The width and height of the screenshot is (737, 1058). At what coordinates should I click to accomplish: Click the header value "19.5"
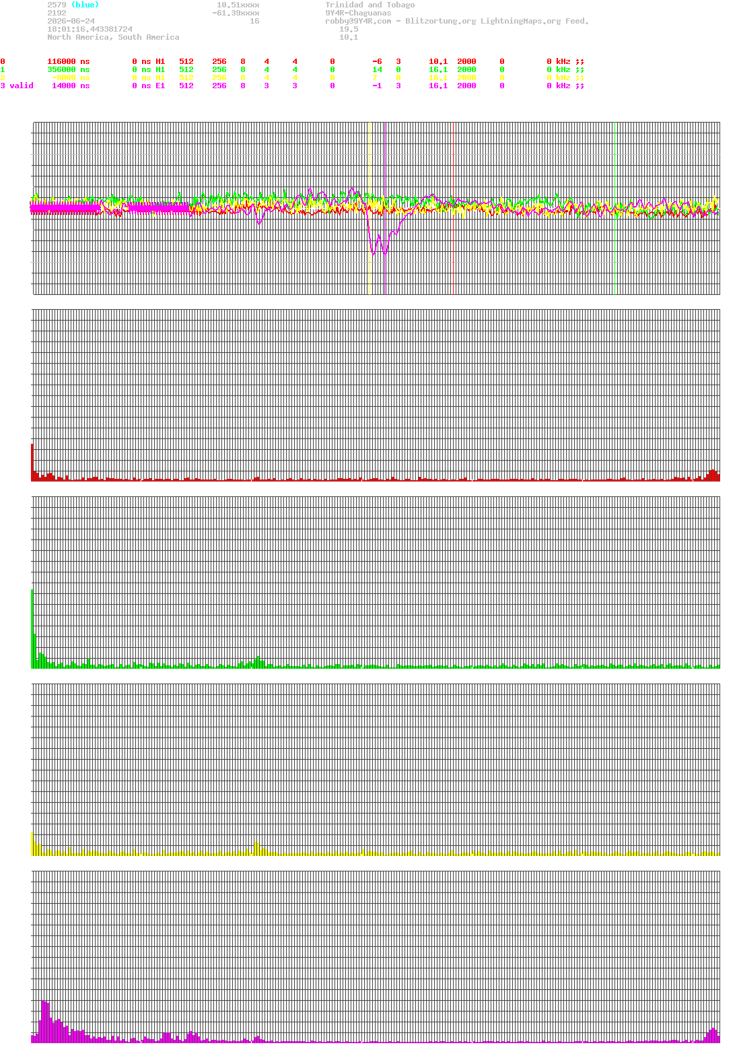pos(349,29)
